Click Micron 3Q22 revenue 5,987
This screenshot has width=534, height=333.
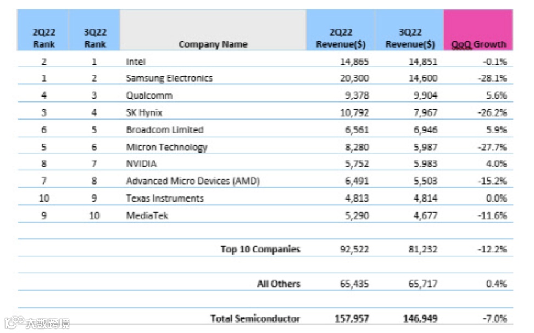coord(425,147)
